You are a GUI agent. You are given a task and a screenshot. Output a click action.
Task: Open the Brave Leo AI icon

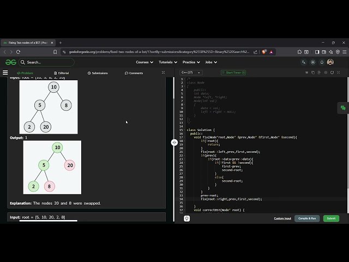(x=331, y=52)
